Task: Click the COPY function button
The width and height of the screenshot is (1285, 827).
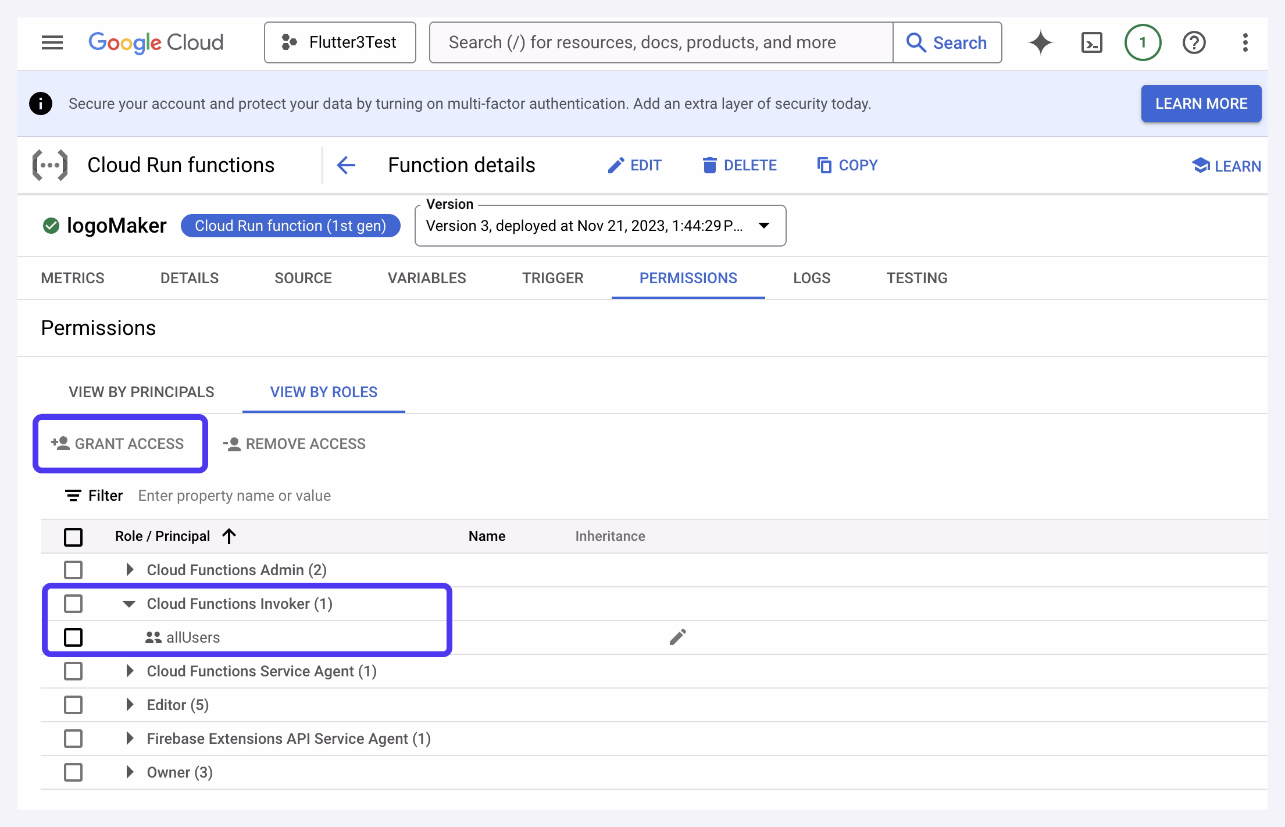Action: [847, 165]
